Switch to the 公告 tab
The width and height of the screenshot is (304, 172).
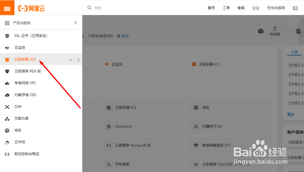pos(294,52)
